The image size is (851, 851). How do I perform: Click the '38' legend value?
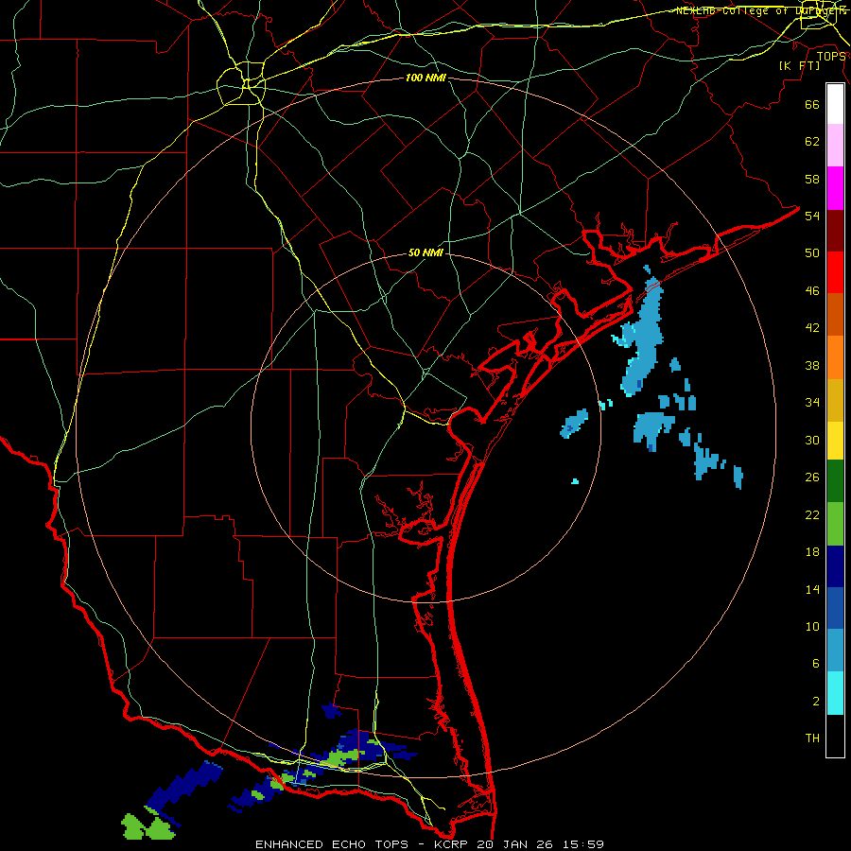812,365
